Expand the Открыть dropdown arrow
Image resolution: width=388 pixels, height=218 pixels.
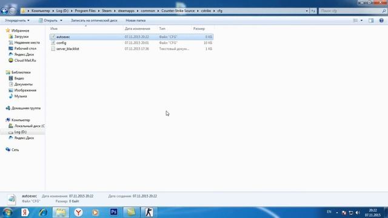(x=61, y=21)
